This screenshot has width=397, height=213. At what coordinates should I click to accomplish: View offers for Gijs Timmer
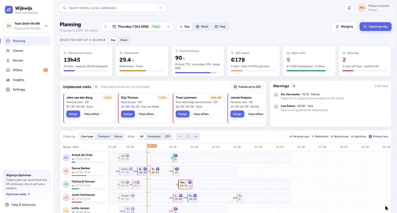(146, 114)
